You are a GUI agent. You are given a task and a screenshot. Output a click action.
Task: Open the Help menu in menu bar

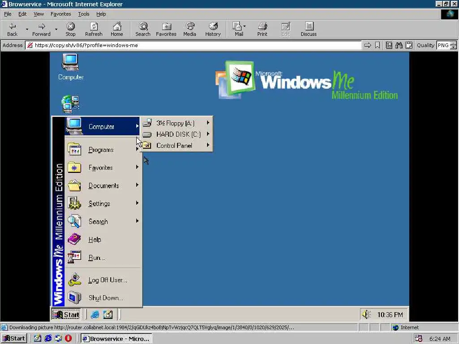click(x=101, y=14)
